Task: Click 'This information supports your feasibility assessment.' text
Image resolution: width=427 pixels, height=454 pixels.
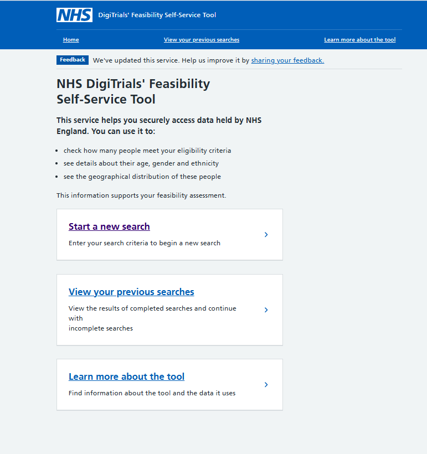Action: 141,195
